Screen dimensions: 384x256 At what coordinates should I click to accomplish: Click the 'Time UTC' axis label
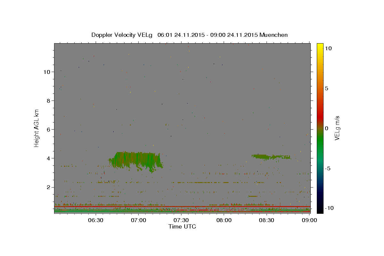tap(182, 227)
